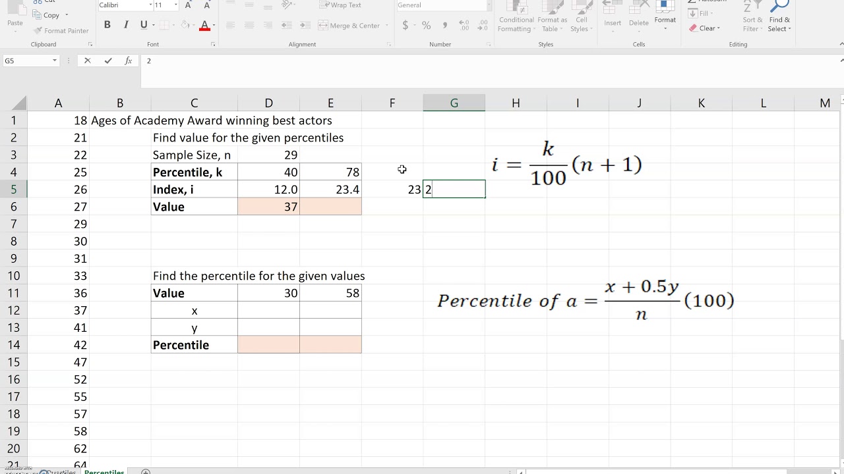Toggle bold formatting
The width and height of the screenshot is (844, 474).
point(107,25)
